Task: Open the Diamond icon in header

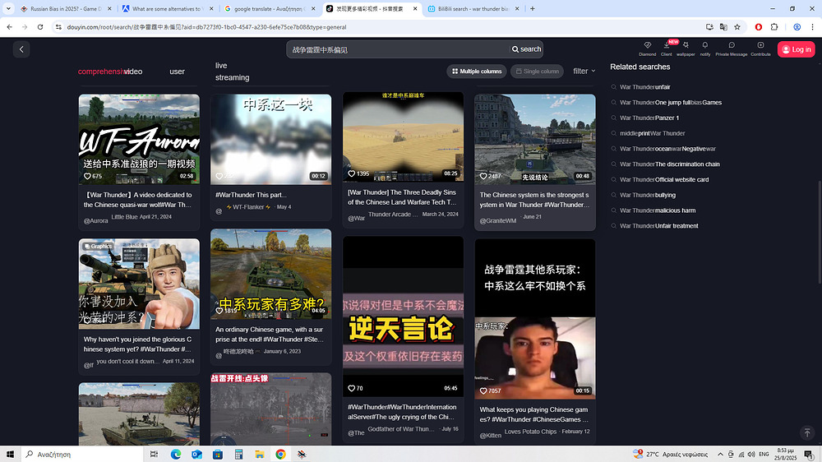Action: coord(648,49)
